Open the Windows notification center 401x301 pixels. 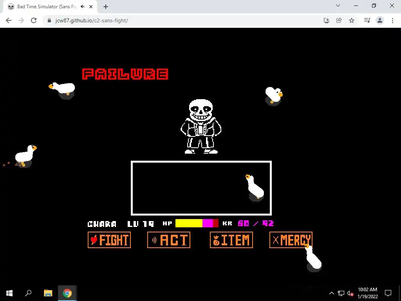click(388, 293)
